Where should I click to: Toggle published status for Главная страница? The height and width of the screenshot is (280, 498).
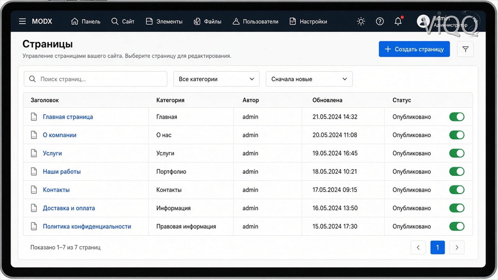coord(457,117)
